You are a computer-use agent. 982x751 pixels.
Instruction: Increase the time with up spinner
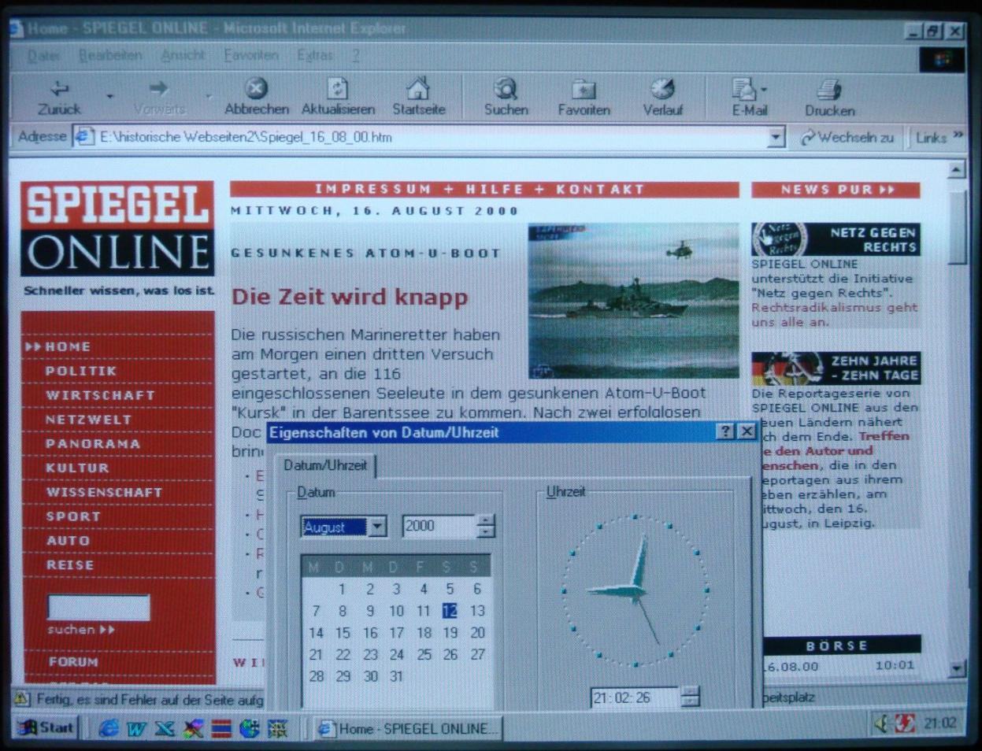point(690,691)
